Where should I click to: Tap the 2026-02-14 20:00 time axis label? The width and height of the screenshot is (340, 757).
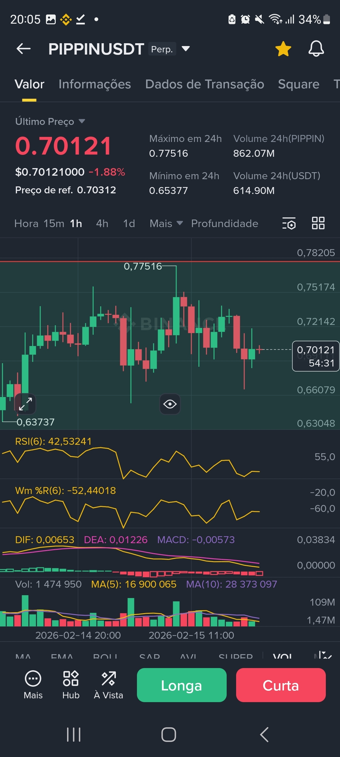pos(78,635)
